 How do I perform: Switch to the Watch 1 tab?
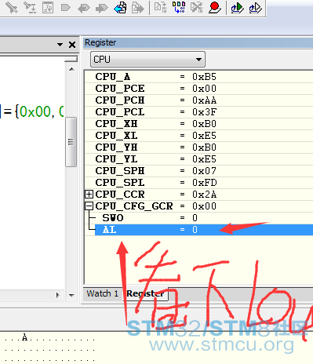coord(102,293)
